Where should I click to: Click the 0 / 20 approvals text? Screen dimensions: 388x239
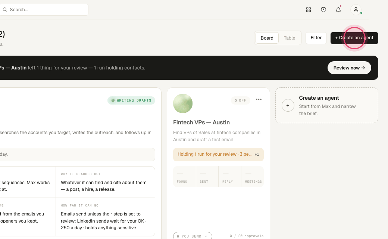point(247,236)
